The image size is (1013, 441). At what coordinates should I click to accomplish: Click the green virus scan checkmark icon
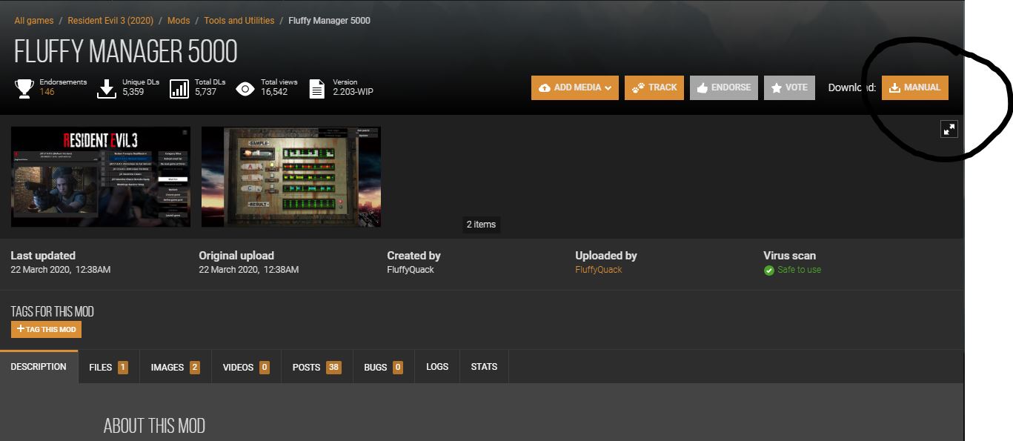(x=769, y=271)
